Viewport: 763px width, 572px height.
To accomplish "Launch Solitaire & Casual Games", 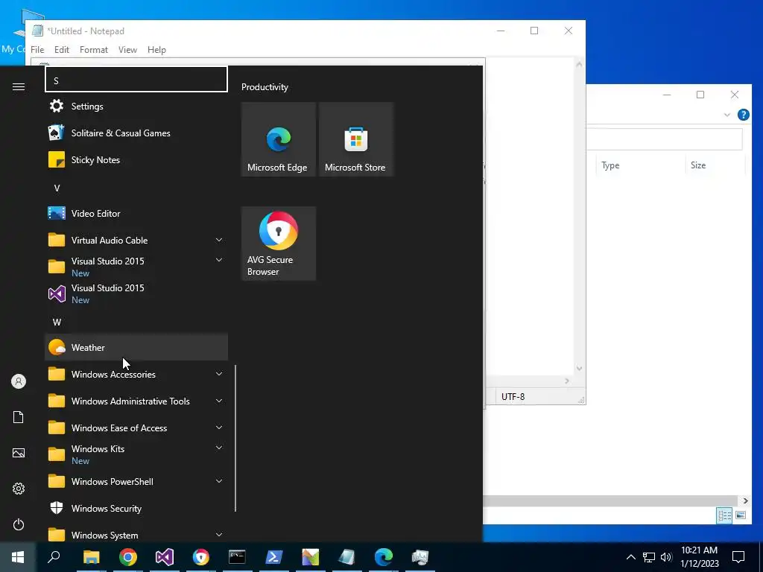I will click(x=136, y=133).
